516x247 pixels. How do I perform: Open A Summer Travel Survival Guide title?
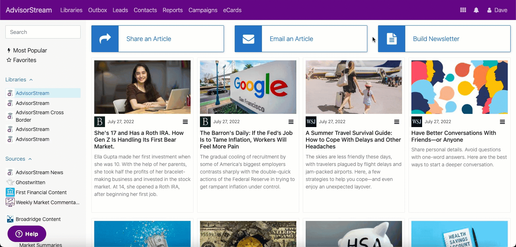point(354,140)
